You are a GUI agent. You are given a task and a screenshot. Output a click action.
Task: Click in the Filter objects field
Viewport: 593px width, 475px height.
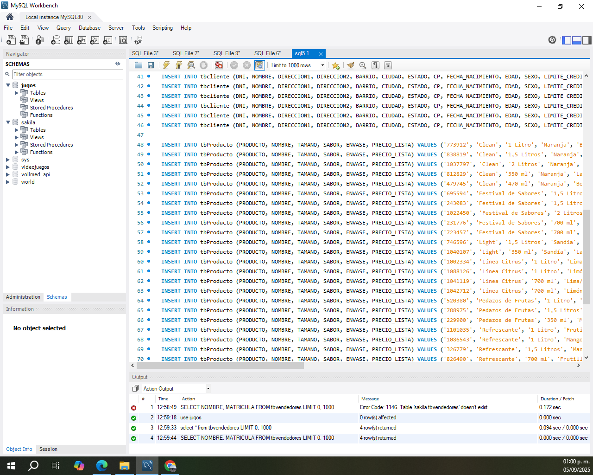pos(68,74)
